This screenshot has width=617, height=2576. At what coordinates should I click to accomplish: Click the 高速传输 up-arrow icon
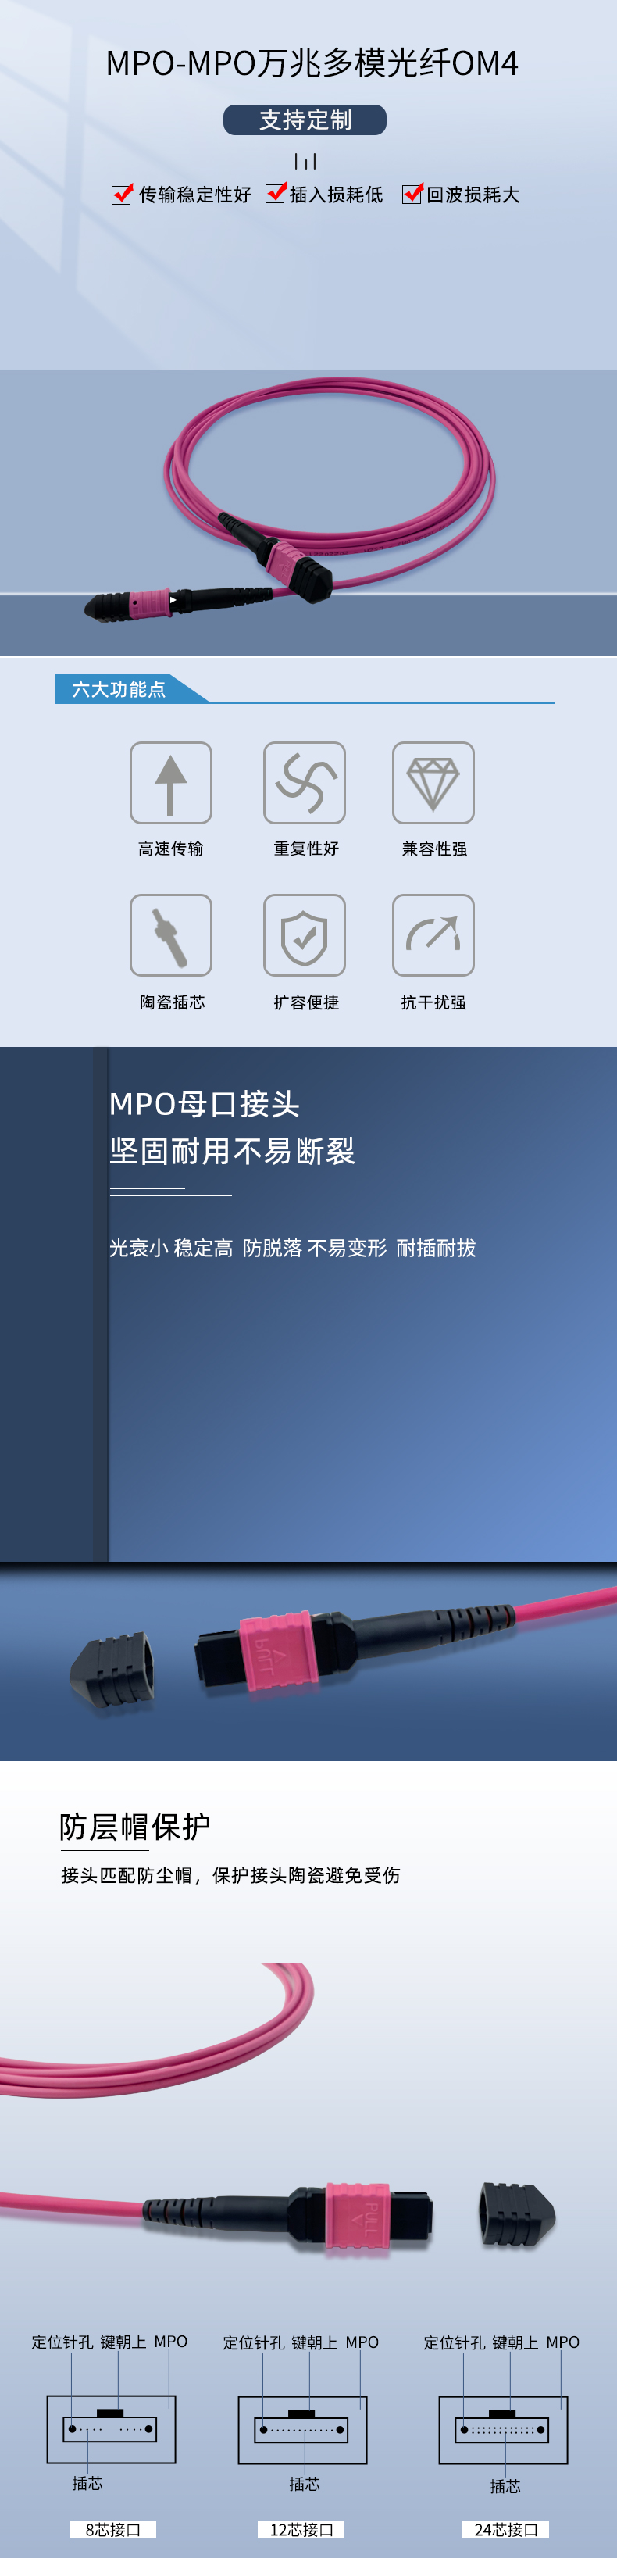click(x=171, y=783)
